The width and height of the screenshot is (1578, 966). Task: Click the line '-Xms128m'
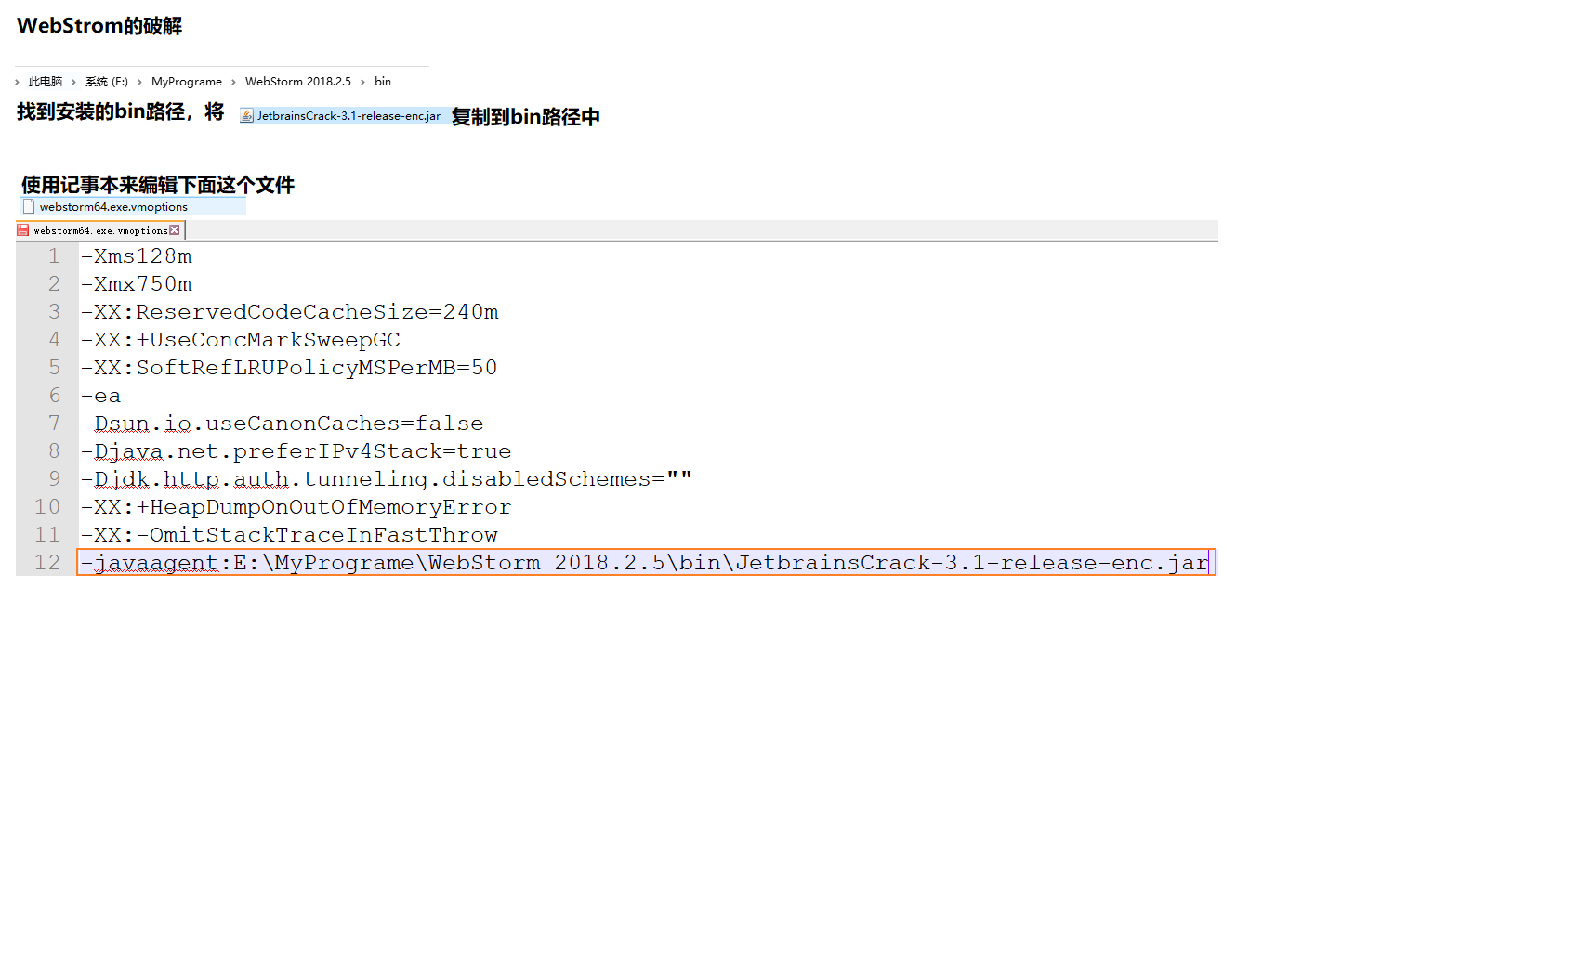[136, 256]
